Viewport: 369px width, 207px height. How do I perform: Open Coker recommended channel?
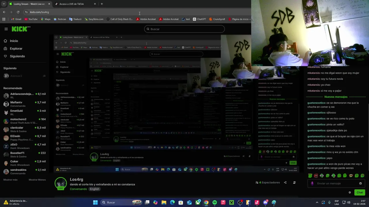pyautogui.click(x=25, y=163)
